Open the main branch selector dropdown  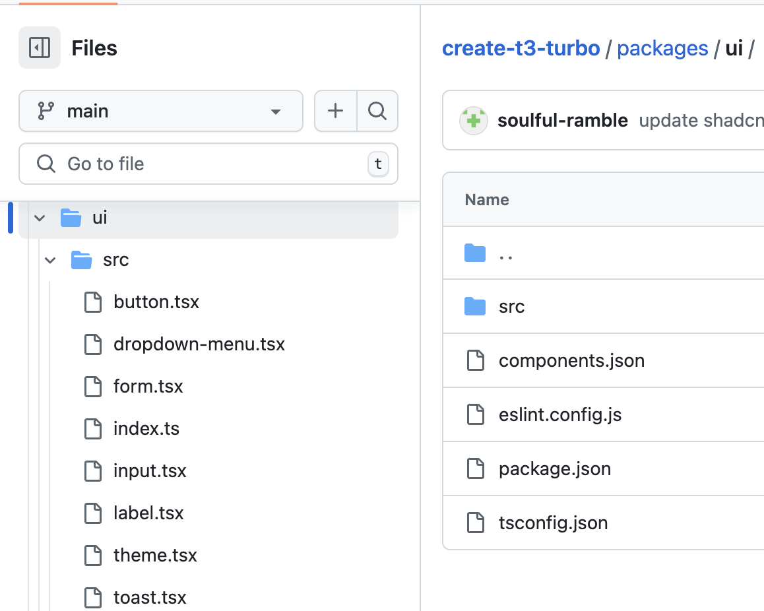click(161, 111)
